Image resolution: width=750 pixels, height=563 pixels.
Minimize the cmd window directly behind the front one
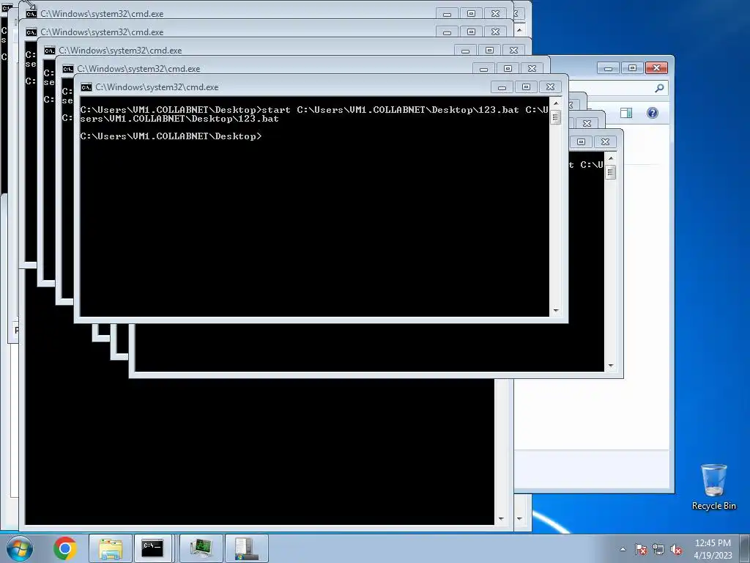(x=483, y=69)
